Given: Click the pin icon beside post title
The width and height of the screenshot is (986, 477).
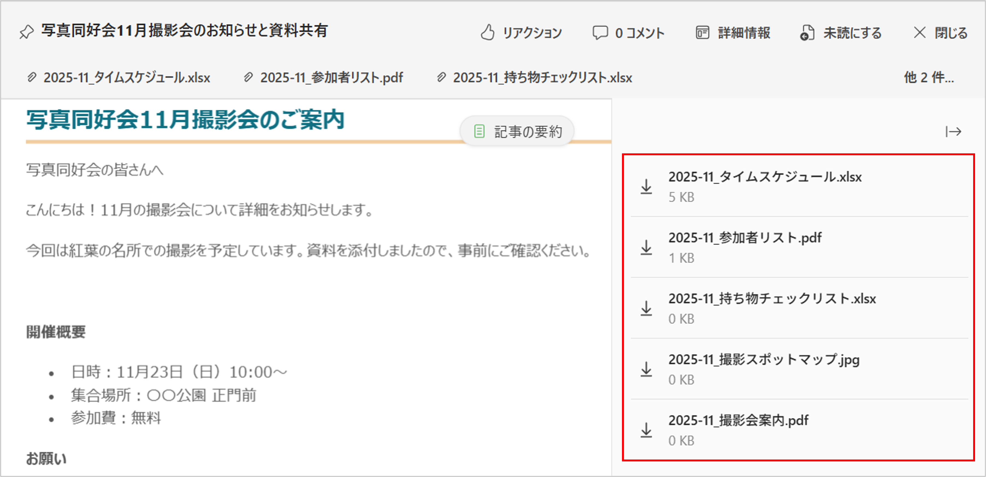Looking at the screenshot, I should tap(27, 32).
